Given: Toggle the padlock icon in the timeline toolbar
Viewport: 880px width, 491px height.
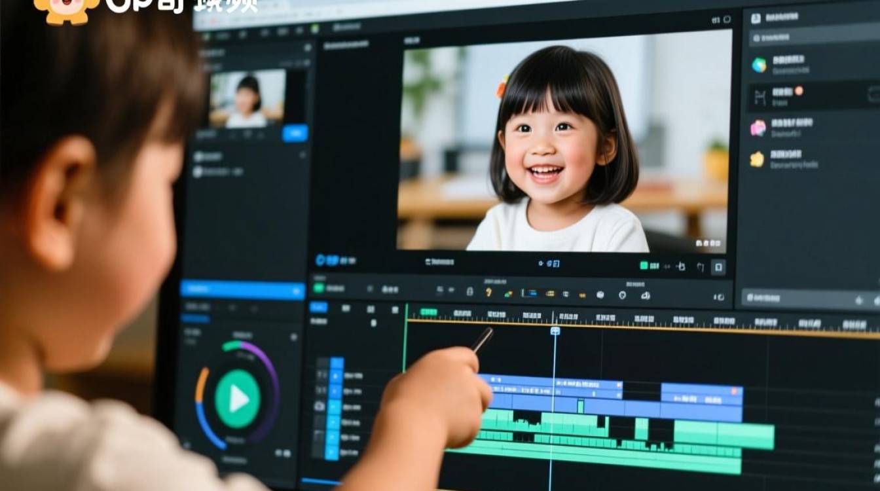Looking at the screenshot, I should click(469, 291).
